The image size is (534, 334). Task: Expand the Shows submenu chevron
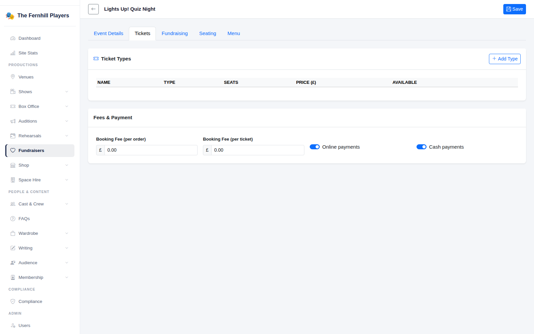67,92
